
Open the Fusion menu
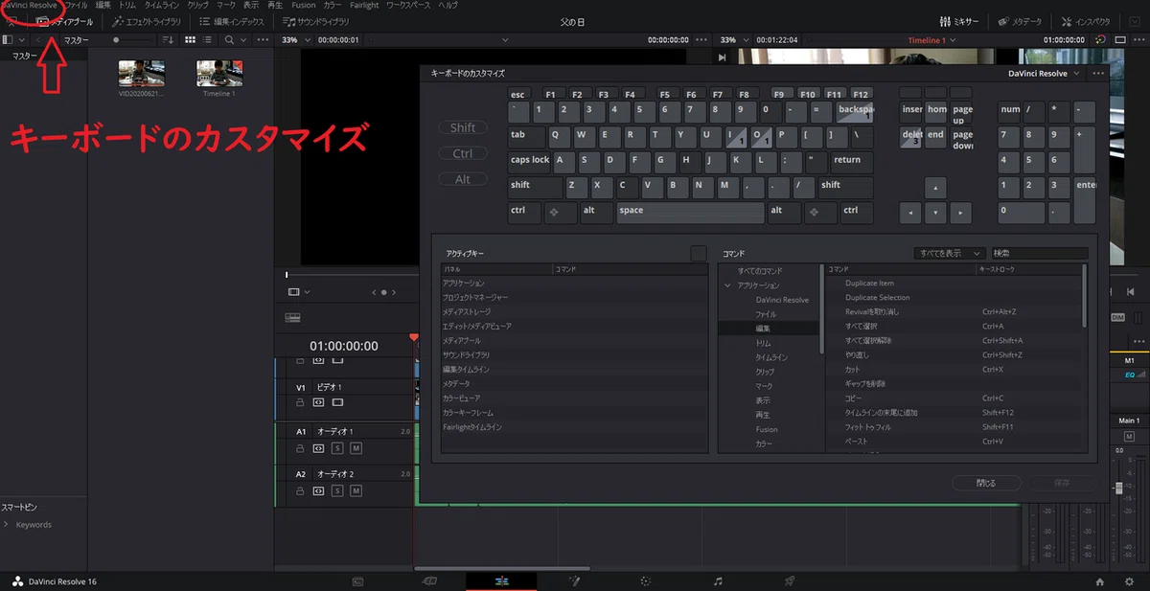click(x=303, y=5)
